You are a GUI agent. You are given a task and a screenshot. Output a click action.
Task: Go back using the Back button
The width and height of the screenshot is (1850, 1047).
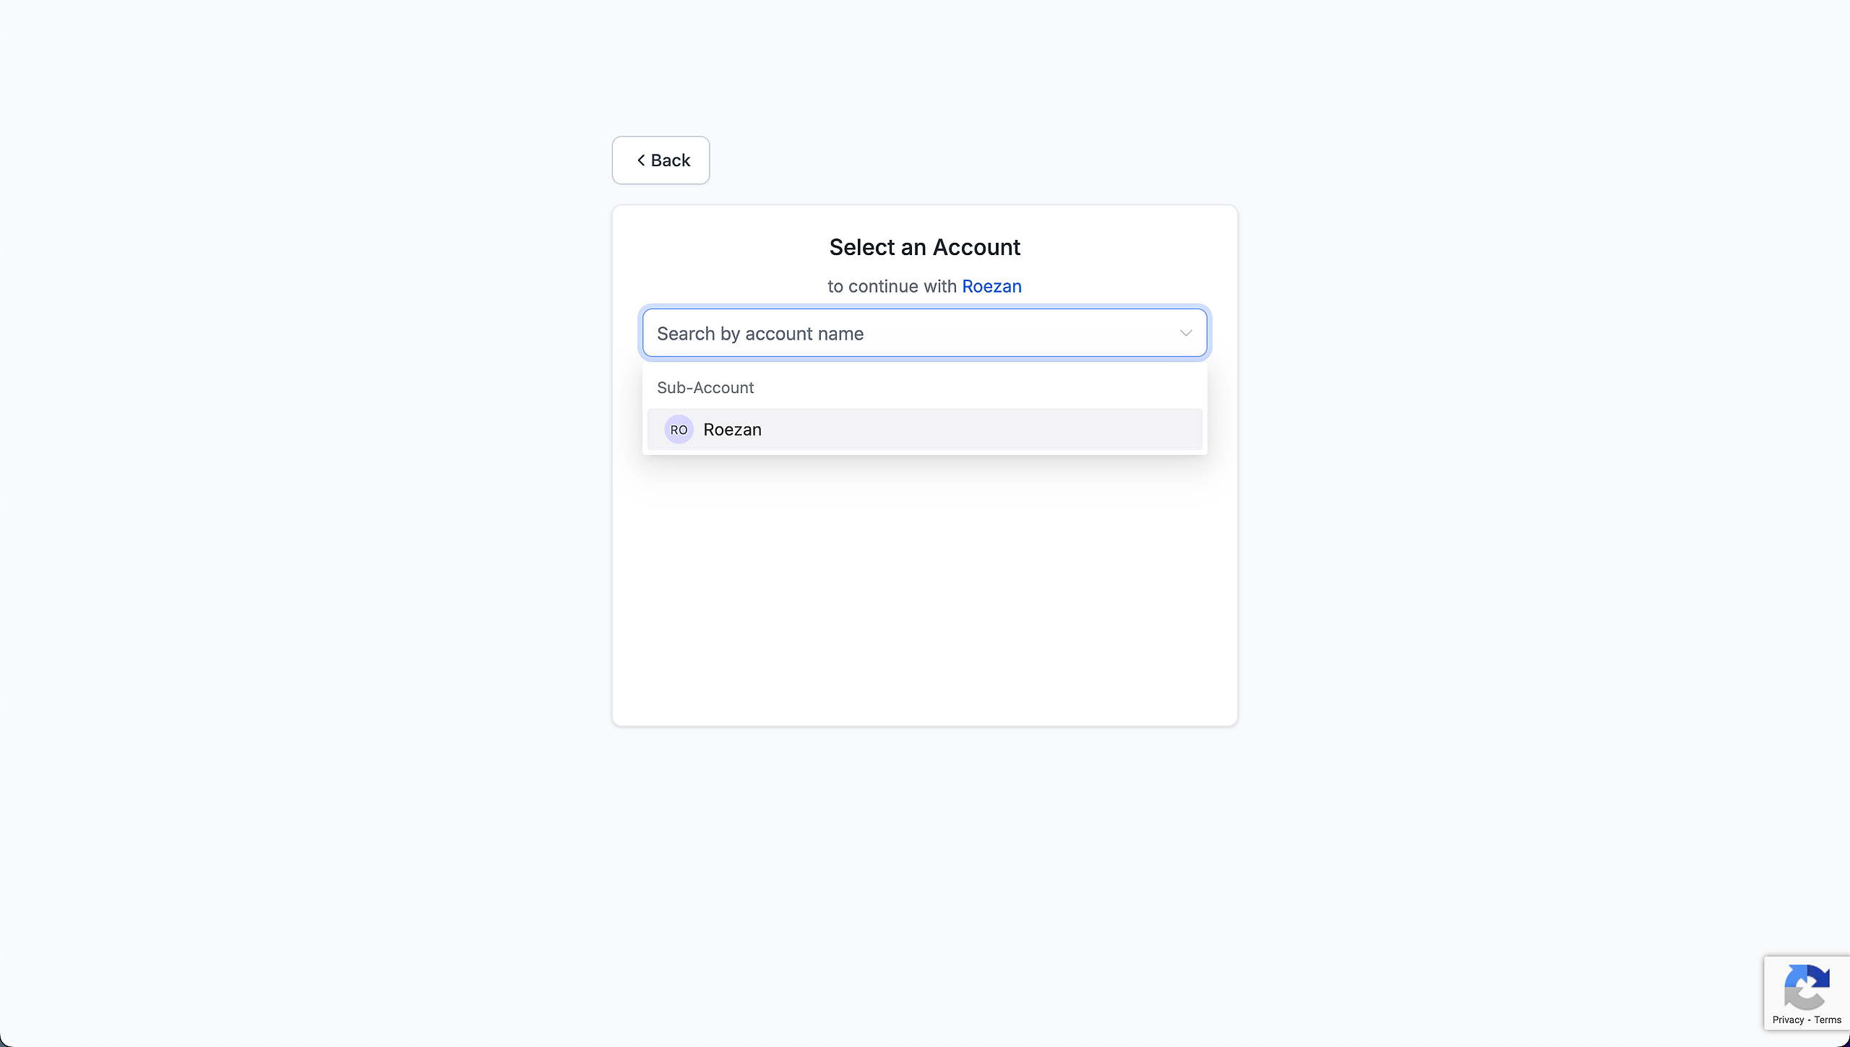point(661,160)
